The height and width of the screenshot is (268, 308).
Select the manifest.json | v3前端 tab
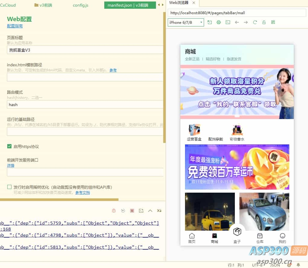tap(130, 5)
